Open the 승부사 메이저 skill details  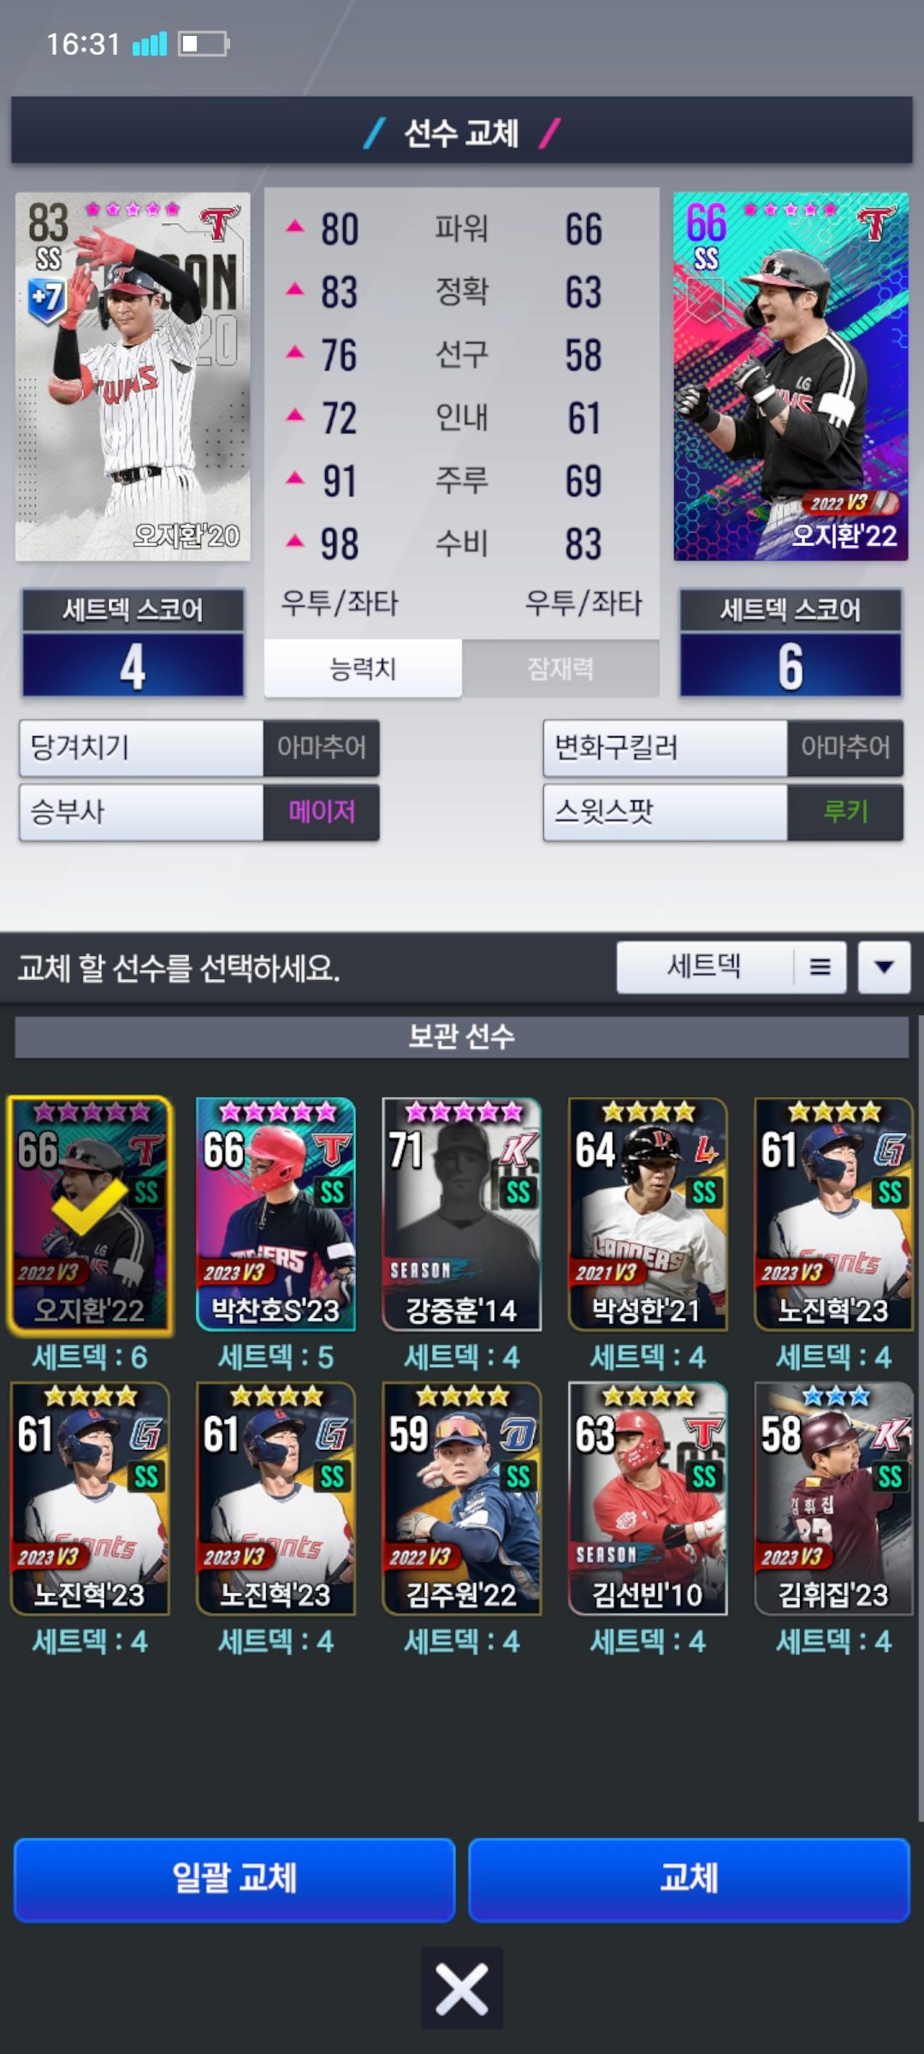[x=199, y=811]
